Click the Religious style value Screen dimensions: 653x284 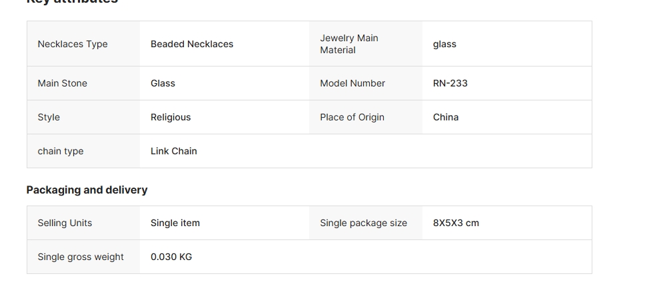171,117
